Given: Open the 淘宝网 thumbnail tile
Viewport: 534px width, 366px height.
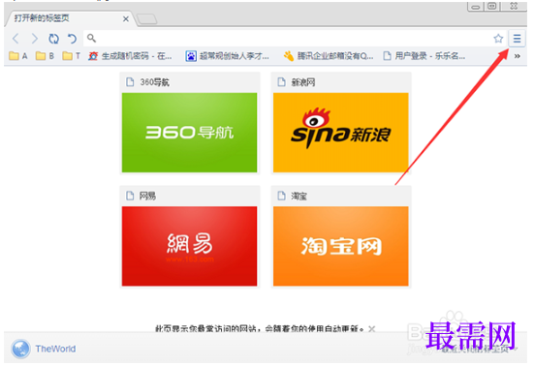Looking at the screenshot, I should pos(341,246).
